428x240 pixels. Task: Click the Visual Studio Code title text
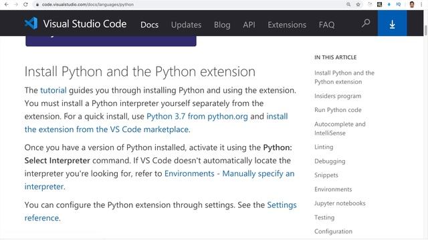coord(85,24)
